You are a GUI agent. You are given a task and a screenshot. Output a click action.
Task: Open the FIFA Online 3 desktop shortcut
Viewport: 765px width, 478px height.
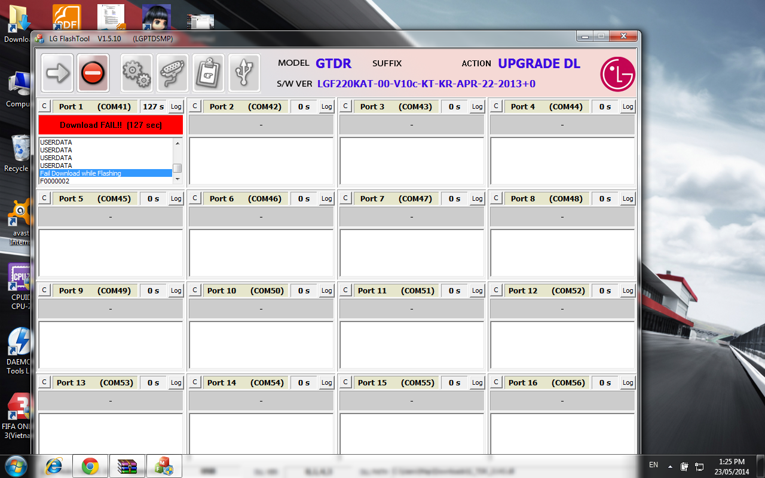tap(17, 416)
